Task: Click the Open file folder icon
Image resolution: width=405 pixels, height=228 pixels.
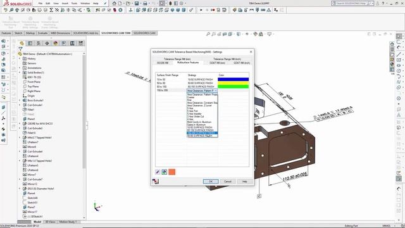Action: pos(128,3)
